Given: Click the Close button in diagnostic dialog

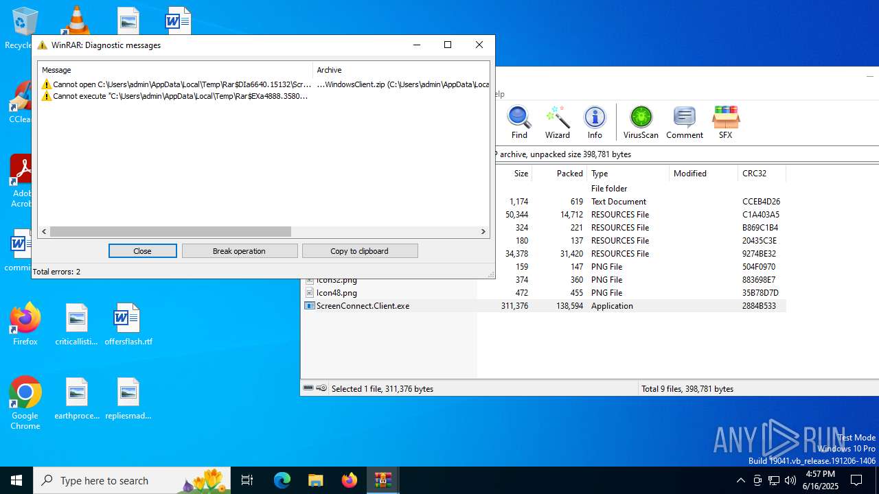Looking at the screenshot, I should (x=142, y=251).
